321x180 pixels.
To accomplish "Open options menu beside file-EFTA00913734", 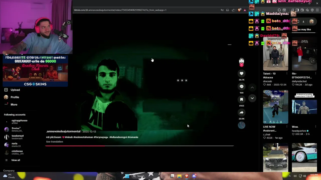I will tap(315, 74).
